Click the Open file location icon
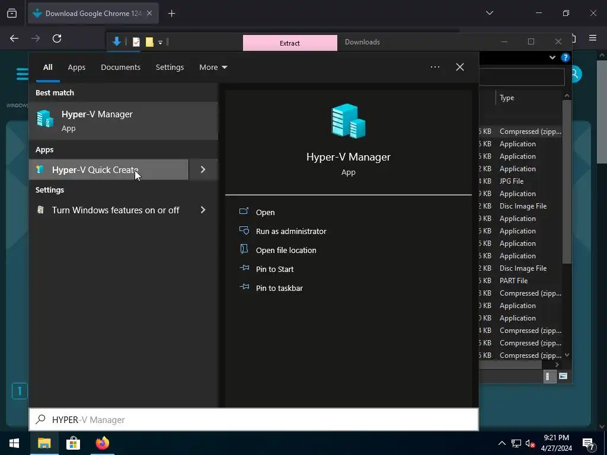 tap(244, 249)
